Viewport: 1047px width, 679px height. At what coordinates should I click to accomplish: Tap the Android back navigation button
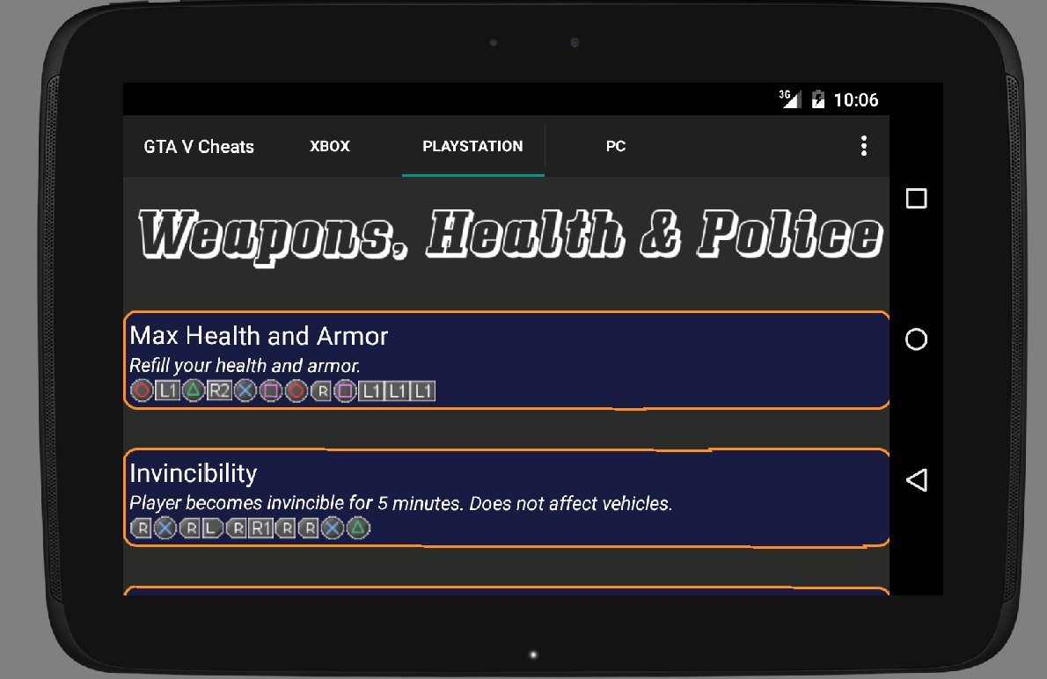916,480
